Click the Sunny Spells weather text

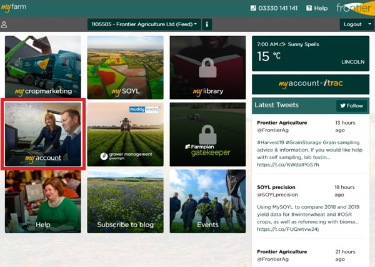click(x=303, y=44)
